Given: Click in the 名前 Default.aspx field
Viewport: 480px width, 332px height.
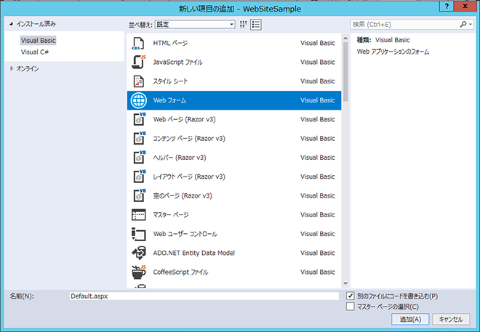Looking at the screenshot, I should 204,296.
